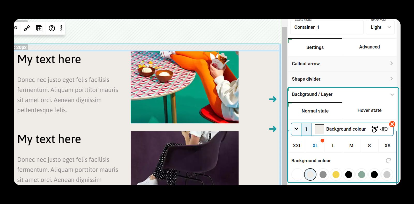The height and width of the screenshot is (204, 414).
Task: Expand the Shape divider section
Action: click(342, 79)
